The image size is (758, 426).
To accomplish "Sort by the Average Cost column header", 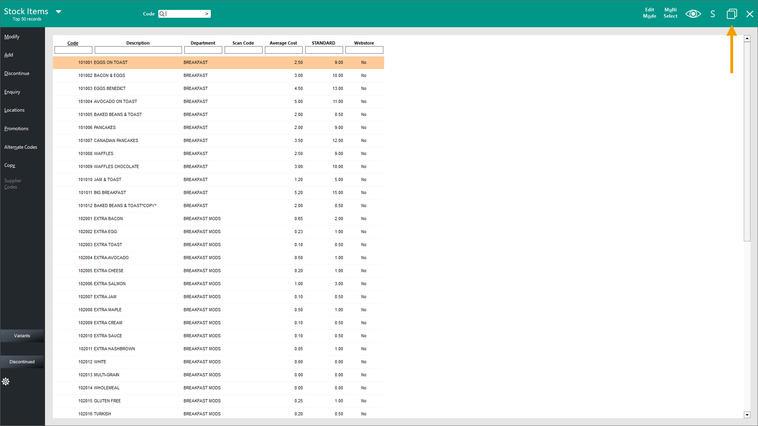I will (x=283, y=43).
